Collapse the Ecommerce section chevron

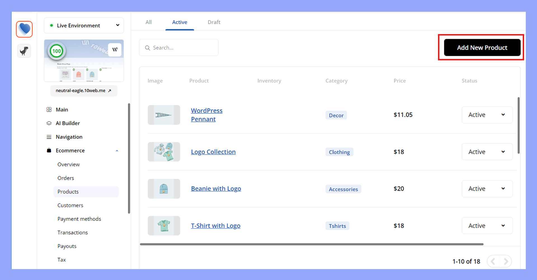point(117,150)
